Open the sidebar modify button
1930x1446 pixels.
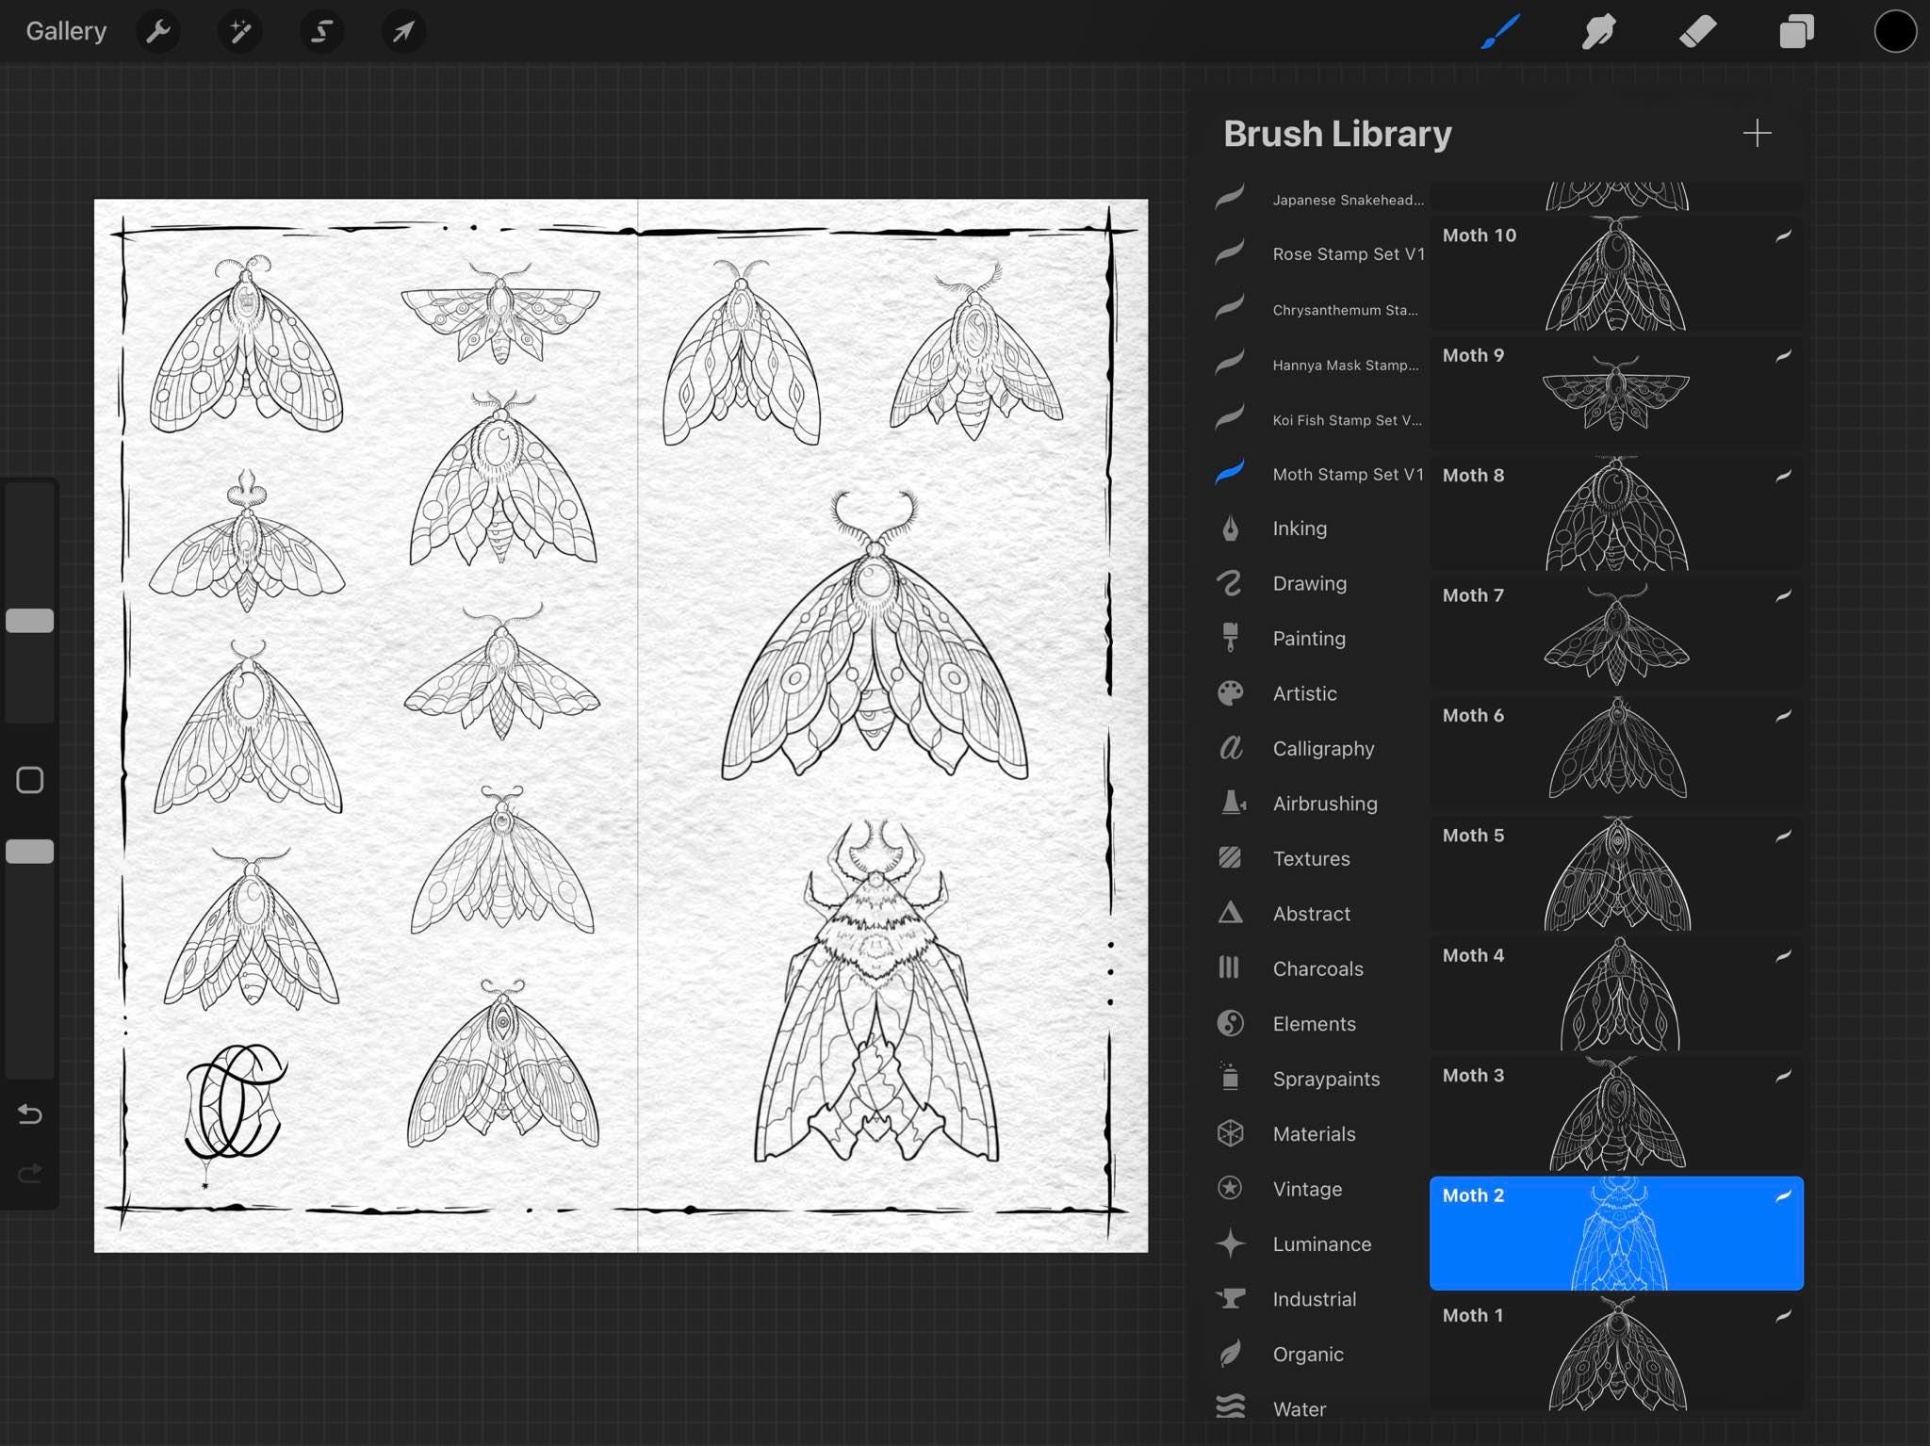point(29,779)
